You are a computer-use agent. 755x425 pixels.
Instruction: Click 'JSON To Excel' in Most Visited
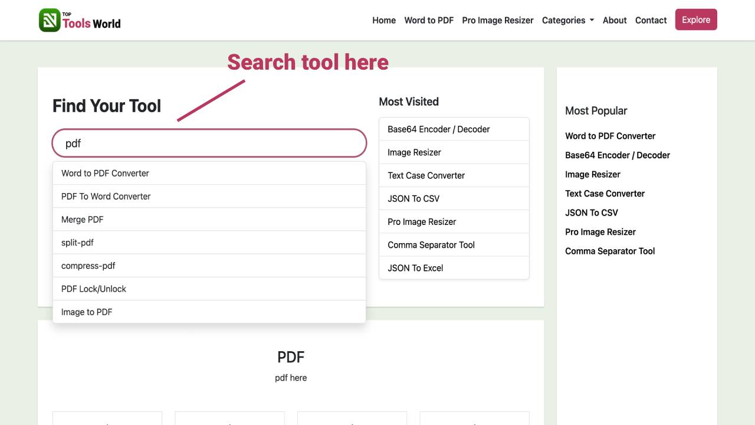[x=415, y=268]
